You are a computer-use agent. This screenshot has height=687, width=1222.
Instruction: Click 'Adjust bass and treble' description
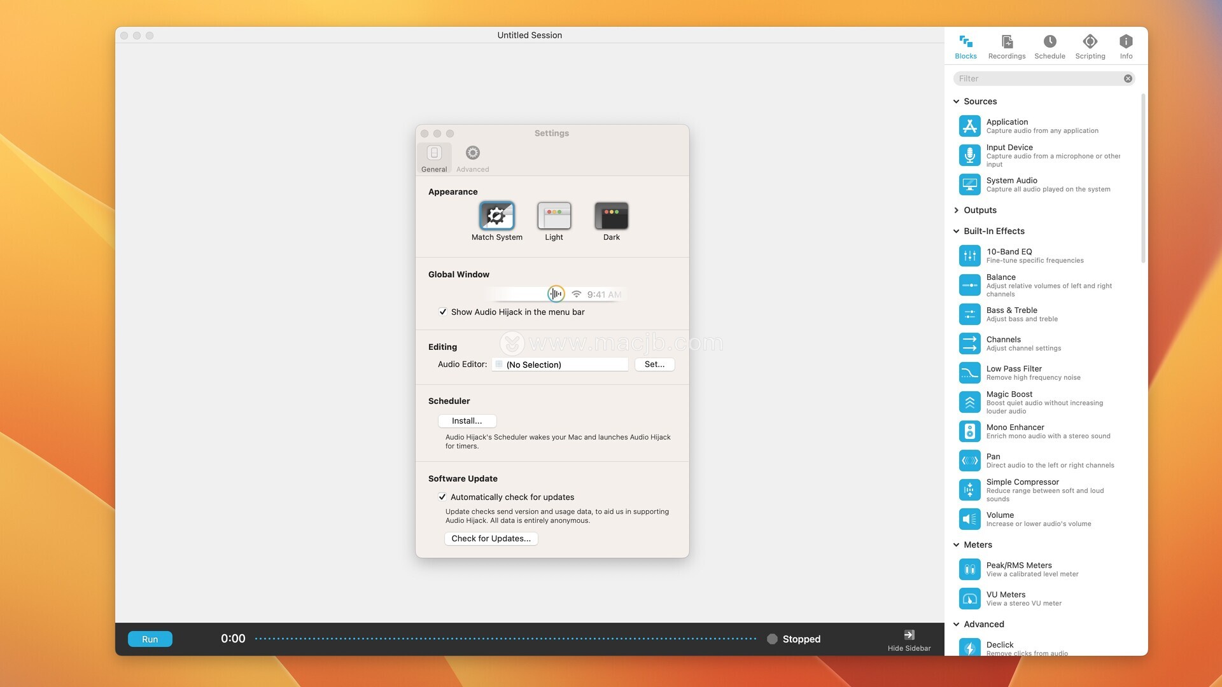(x=1022, y=319)
